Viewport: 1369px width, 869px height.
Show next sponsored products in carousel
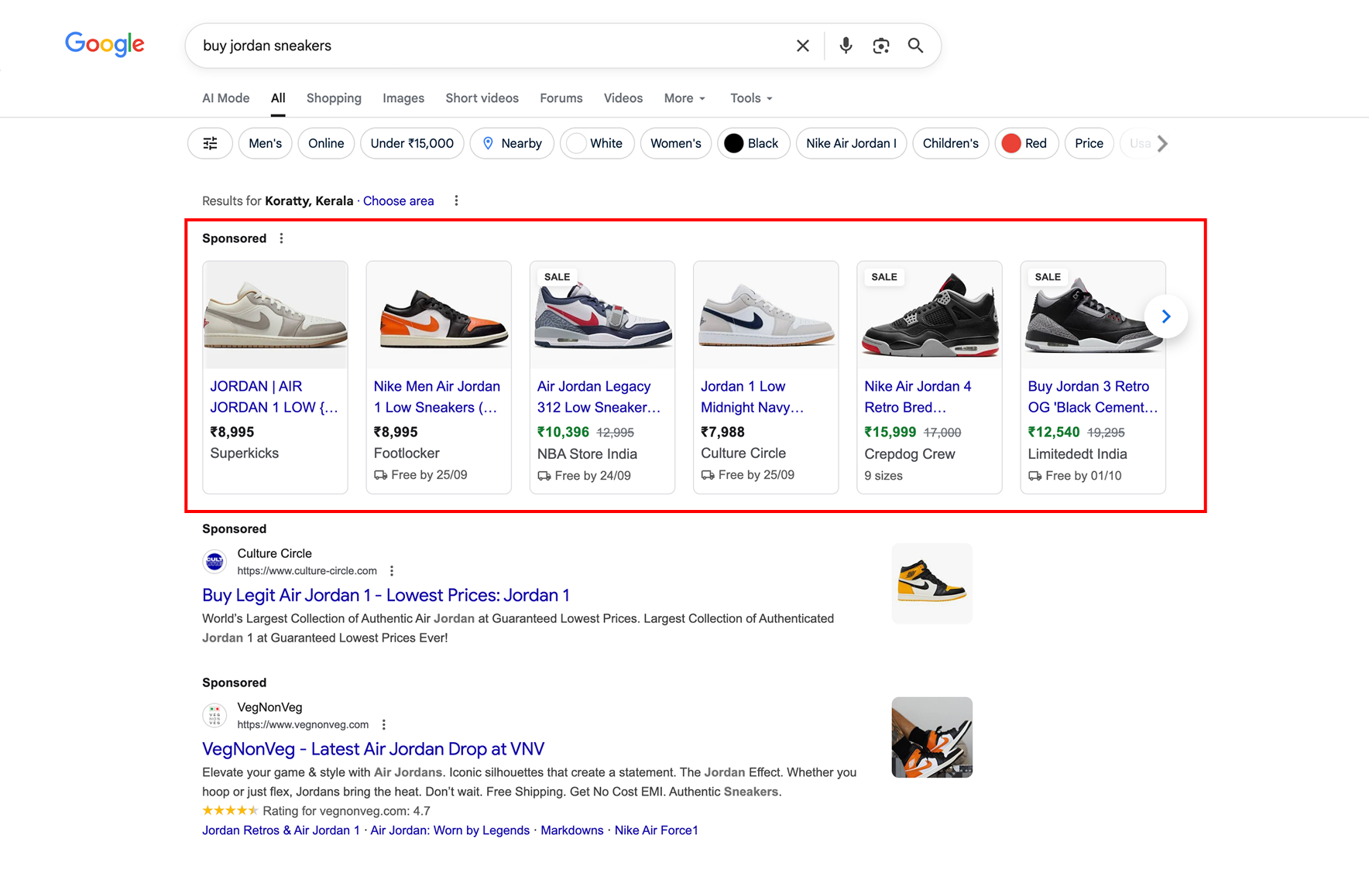(1165, 316)
